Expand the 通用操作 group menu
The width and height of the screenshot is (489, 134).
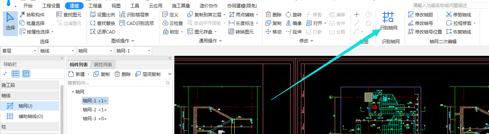211,41
